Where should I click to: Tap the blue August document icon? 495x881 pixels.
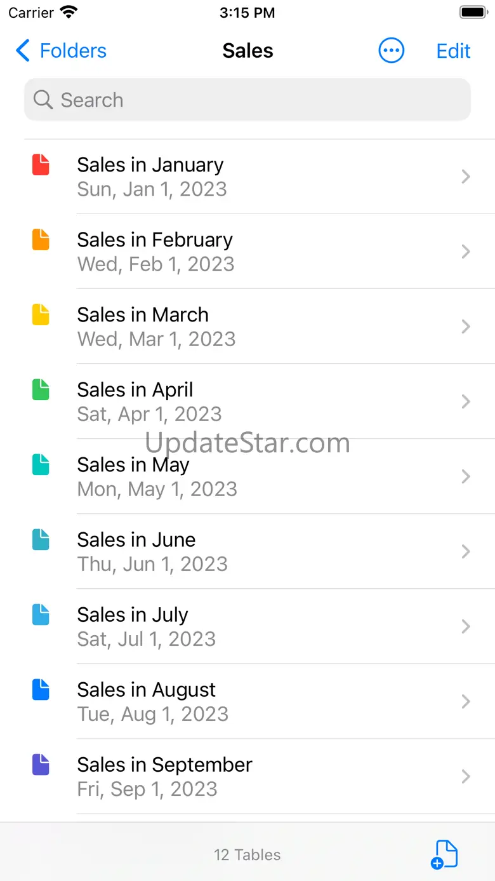pos(41,690)
